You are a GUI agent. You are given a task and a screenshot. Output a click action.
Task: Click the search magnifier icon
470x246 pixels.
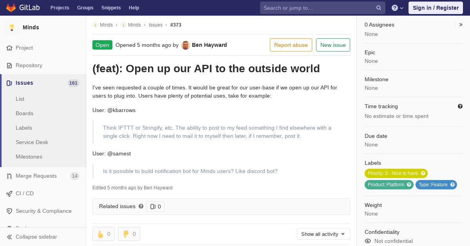pyautogui.click(x=379, y=8)
